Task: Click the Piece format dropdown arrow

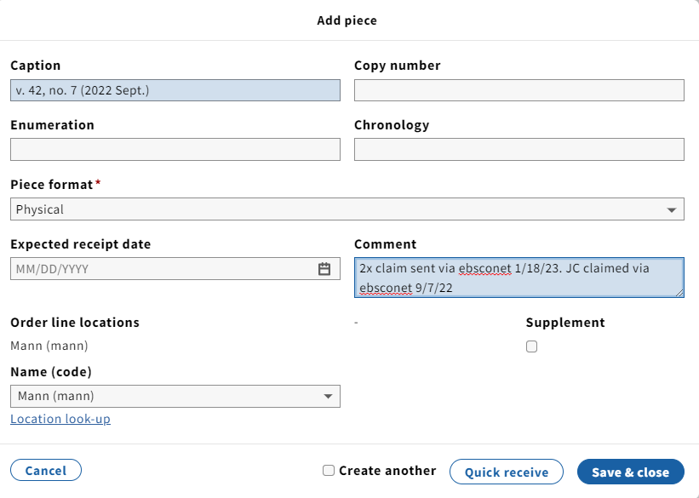Action: (672, 209)
